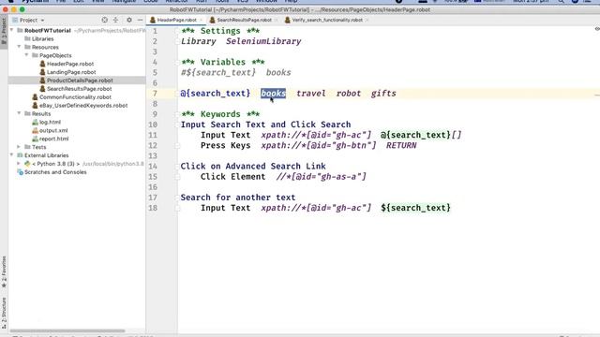Close the HeaderPage.robot tab
This screenshot has width=600, height=337.
[201, 20]
